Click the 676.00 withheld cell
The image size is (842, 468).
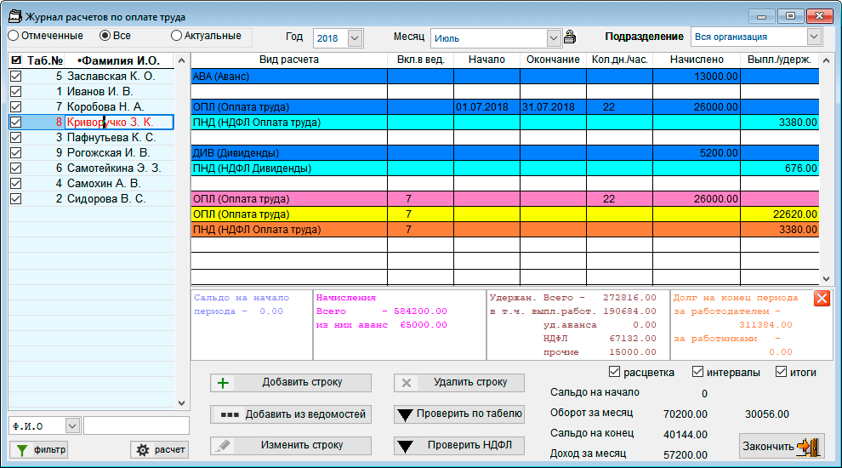(780, 168)
